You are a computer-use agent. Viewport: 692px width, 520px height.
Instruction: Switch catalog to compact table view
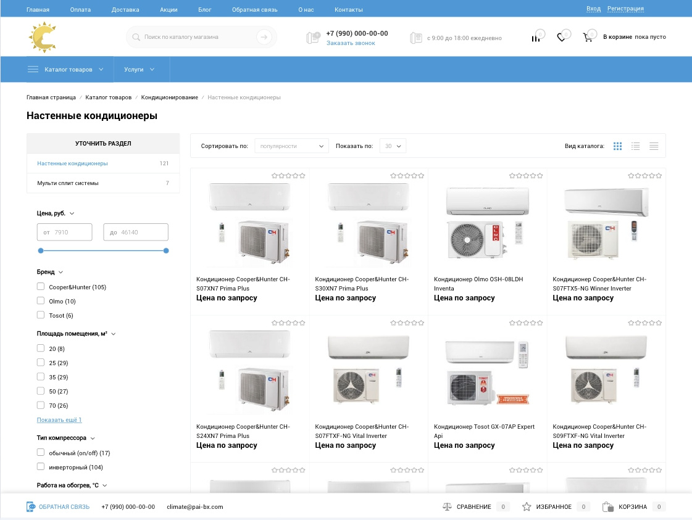click(x=654, y=146)
